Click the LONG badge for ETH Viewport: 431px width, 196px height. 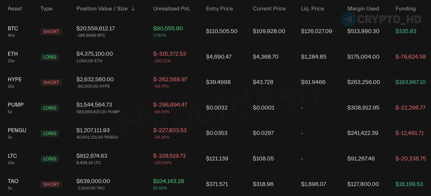pyautogui.click(x=50, y=57)
